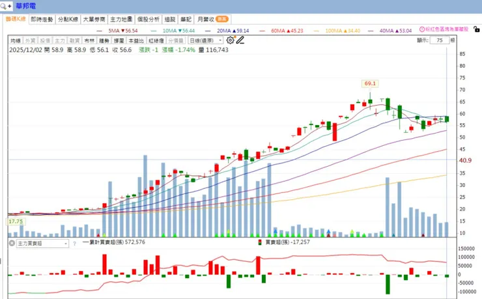Click the red-green 買賣超 legend icon
Viewport: 482px width, 299px height.
pos(260,242)
